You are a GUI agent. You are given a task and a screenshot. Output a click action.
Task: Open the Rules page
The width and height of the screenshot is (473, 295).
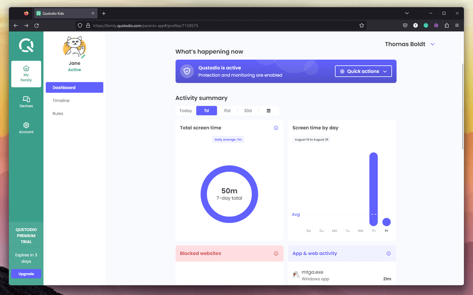point(58,114)
